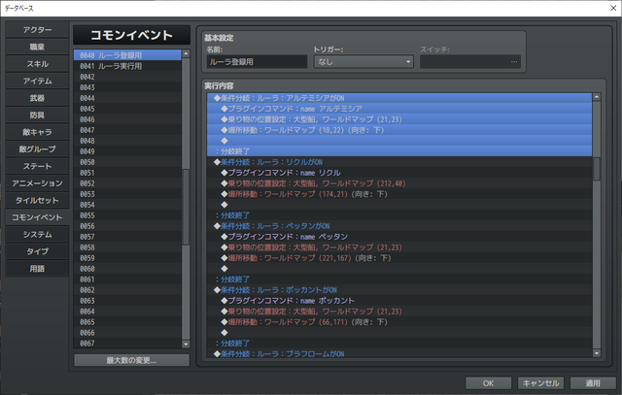
Task: Select empty event 0067
Action: coord(127,344)
